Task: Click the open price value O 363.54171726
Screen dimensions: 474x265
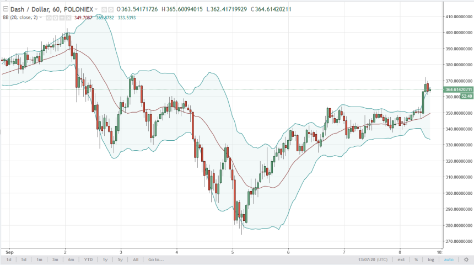Action: click(137, 9)
